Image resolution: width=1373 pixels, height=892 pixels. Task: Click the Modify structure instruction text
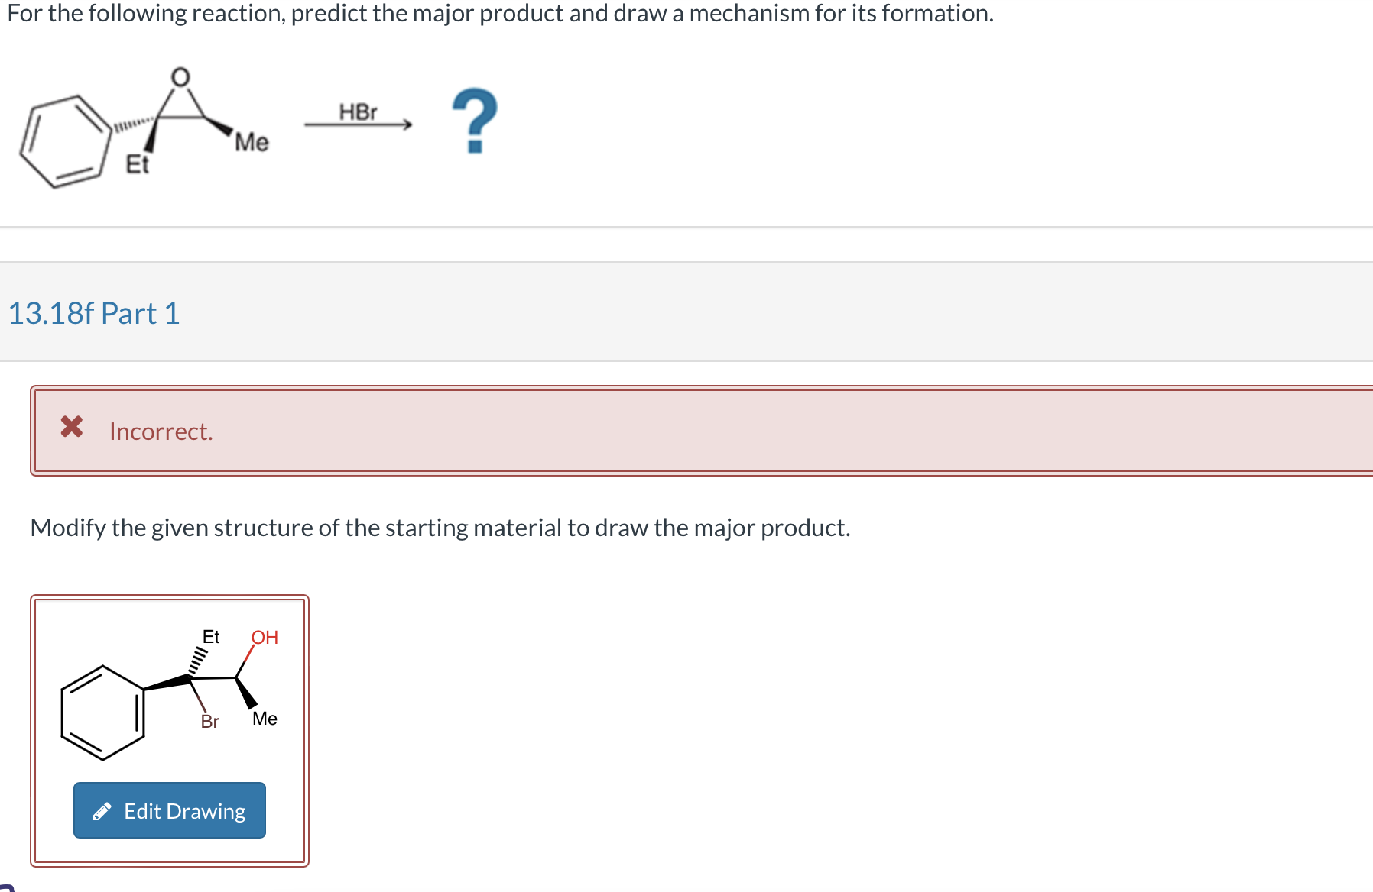pyautogui.click(x=440, y=527)
